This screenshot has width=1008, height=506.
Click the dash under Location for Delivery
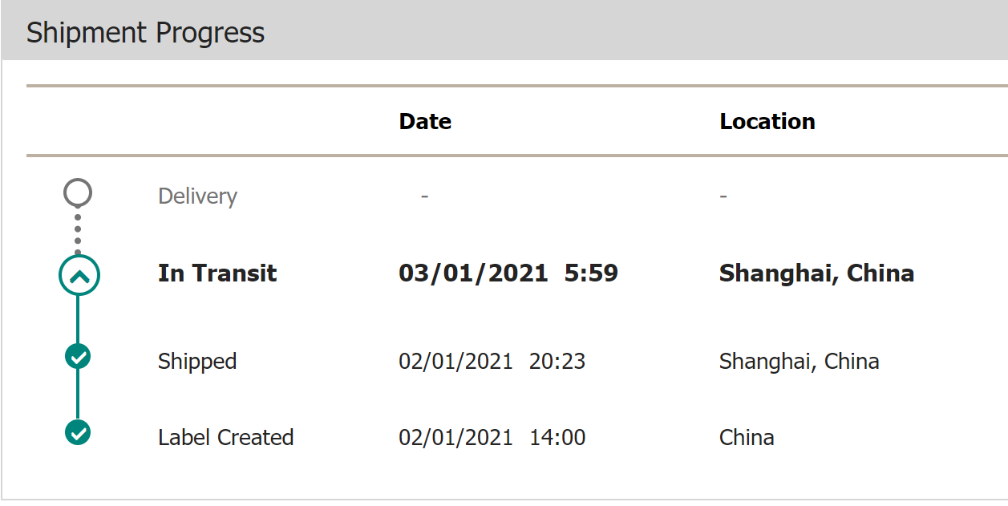[x=723, y=196]
